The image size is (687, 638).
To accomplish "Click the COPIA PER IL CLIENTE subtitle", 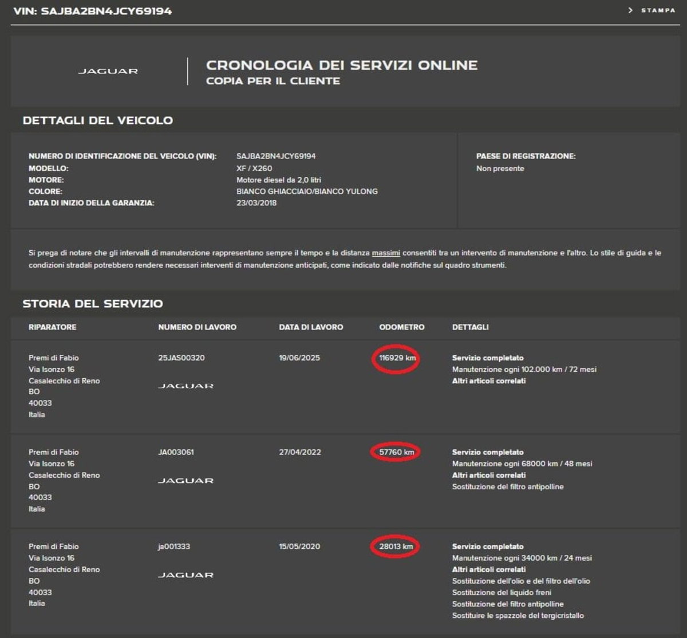I will tap(273, 81).
